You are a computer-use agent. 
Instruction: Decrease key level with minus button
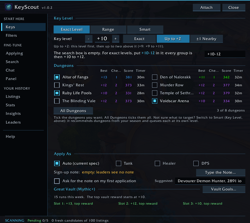click(x=89, y=39)
